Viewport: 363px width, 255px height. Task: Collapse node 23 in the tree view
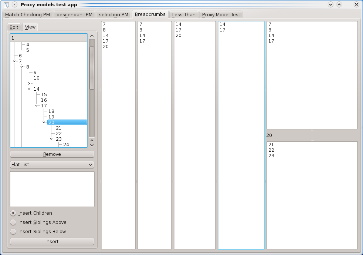click(51, 139)
